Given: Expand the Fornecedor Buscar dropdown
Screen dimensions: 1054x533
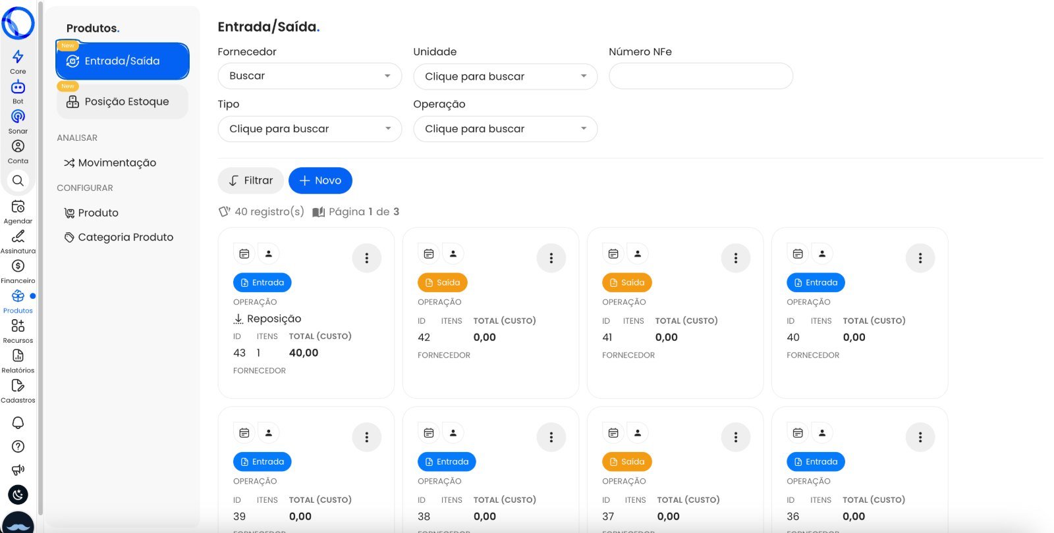Looking at the screenshot, I should point(310,76).
